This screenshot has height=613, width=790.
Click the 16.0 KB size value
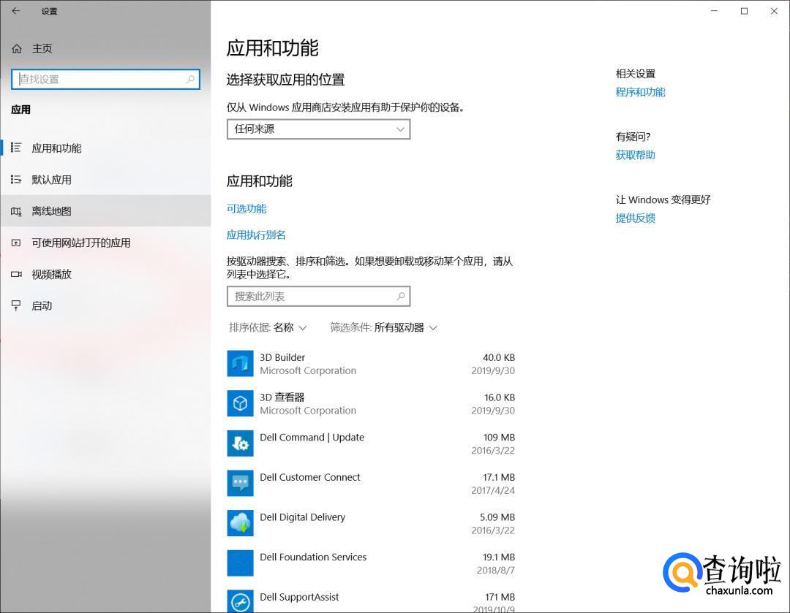point(500,397)
